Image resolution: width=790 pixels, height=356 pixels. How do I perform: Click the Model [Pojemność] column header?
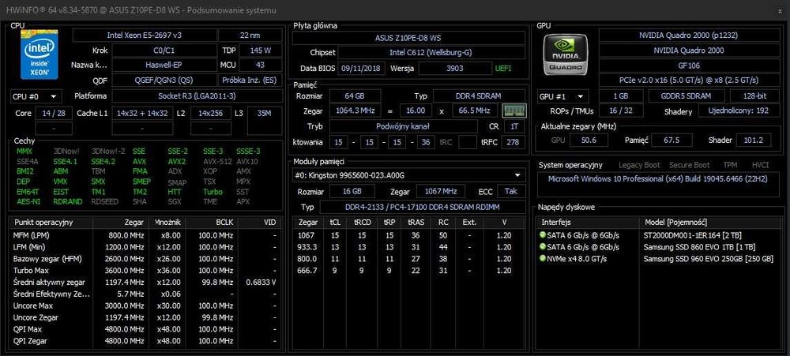[709, 222]
